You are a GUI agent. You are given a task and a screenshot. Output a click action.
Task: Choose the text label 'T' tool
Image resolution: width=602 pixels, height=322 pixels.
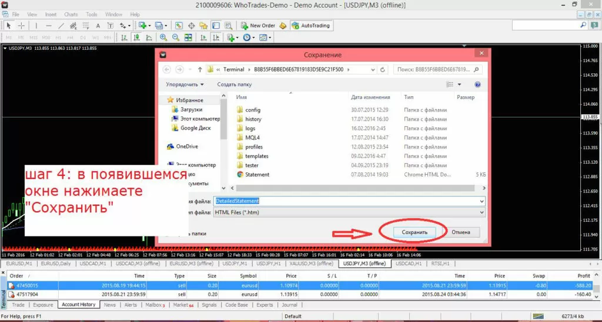tap(110, 26)
